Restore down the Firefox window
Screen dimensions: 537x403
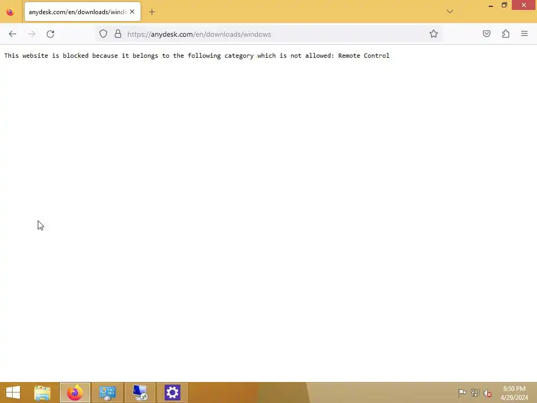click(504, 5)
